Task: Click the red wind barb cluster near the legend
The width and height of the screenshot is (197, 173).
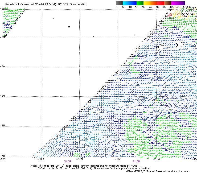Action: coord(170,15)
